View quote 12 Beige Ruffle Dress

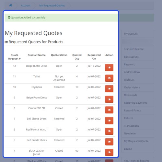(109, 68)
